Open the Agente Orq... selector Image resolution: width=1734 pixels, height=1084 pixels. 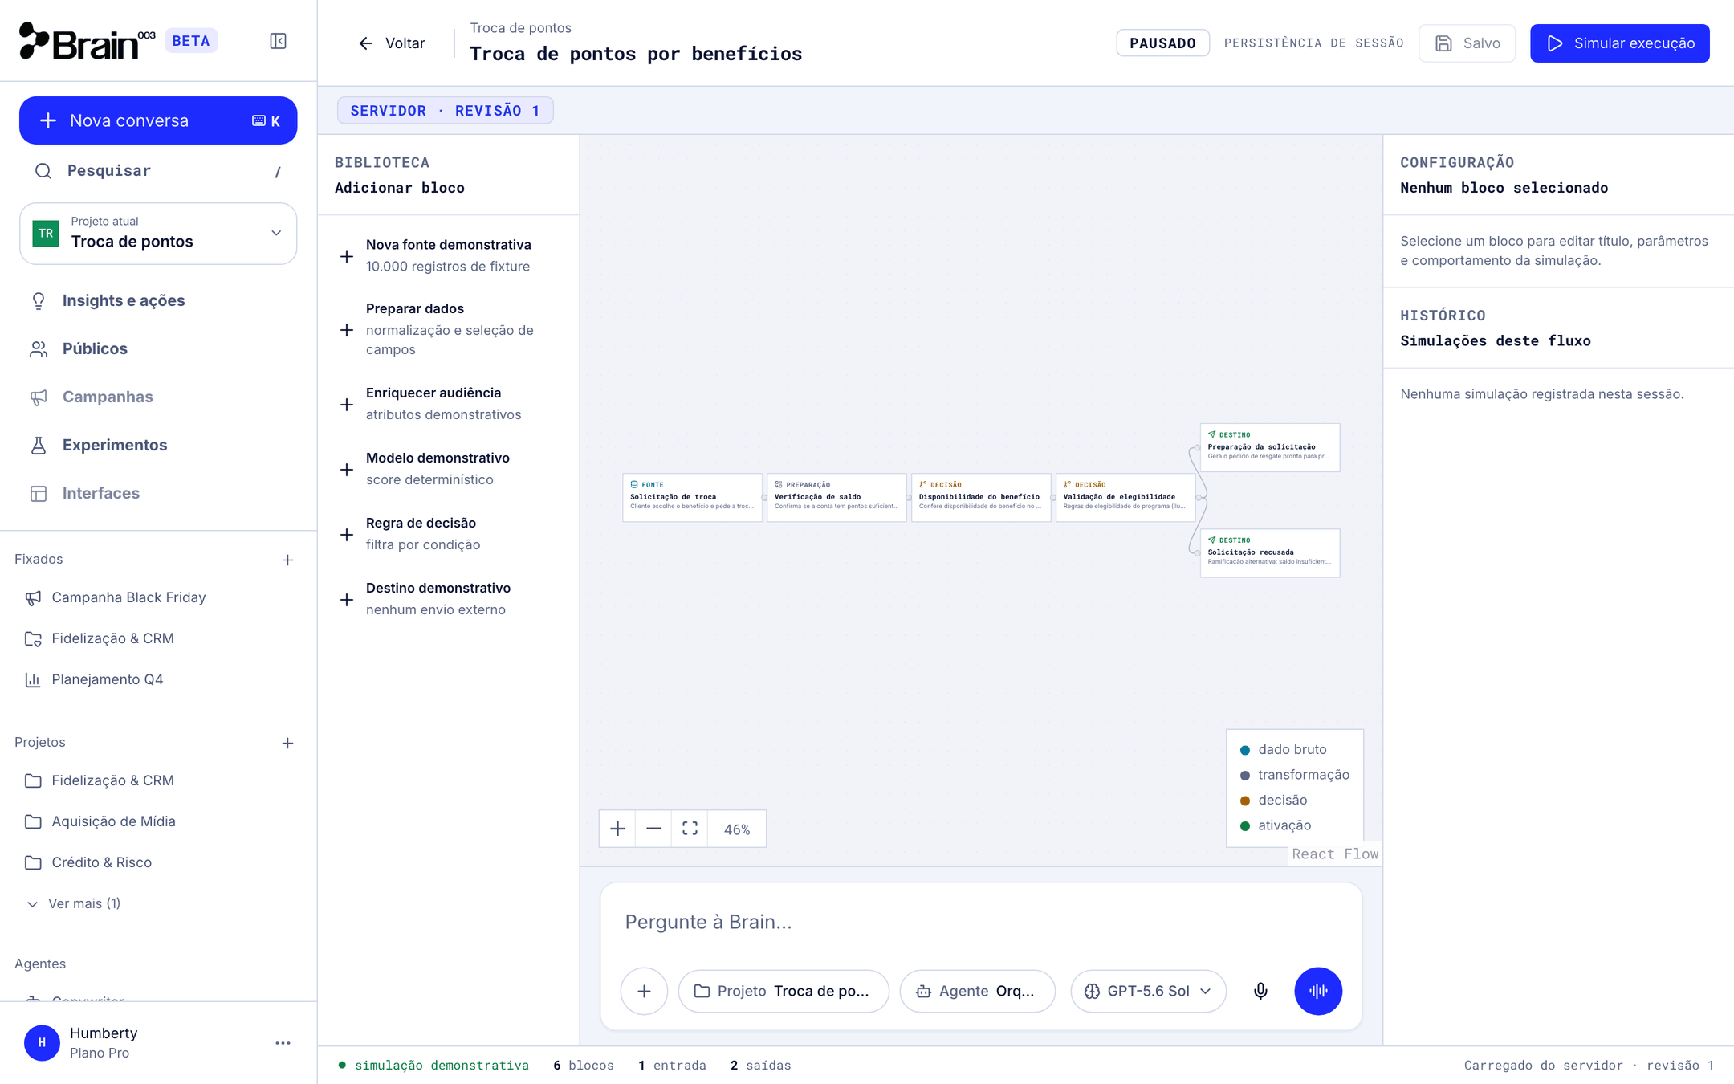pos(977,991)
